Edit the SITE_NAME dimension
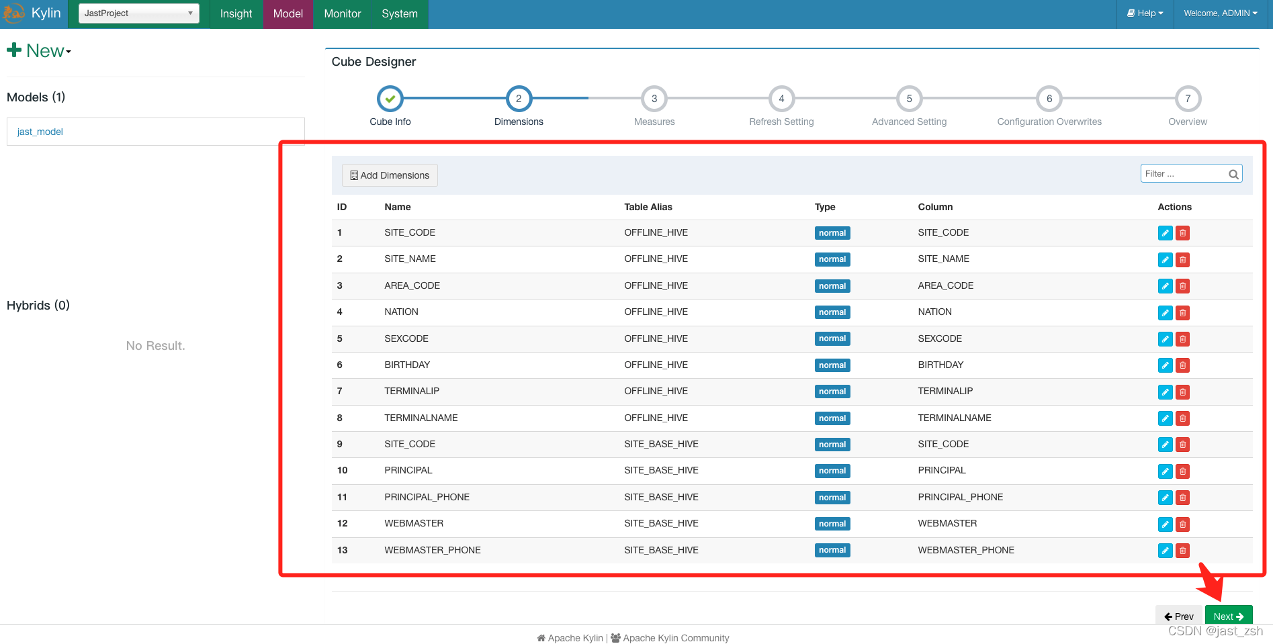The height and width of the screenshot is (644, 1273). click(1165, 260)
